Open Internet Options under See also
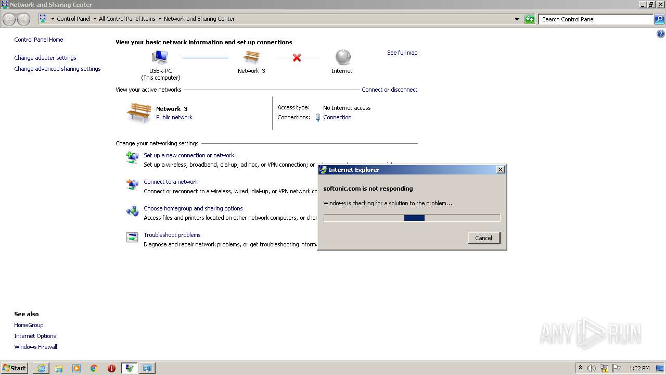This screenshot has height=375, width=666. point(35,336)
